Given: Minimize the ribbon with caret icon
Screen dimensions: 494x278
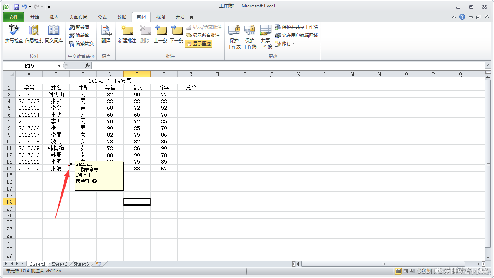Looking at the screenshot, I should [x=454, y=17].
